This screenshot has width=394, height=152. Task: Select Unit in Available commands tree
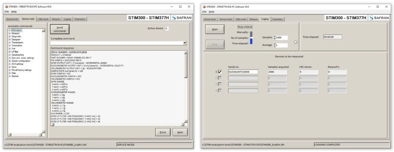point(14,49)
